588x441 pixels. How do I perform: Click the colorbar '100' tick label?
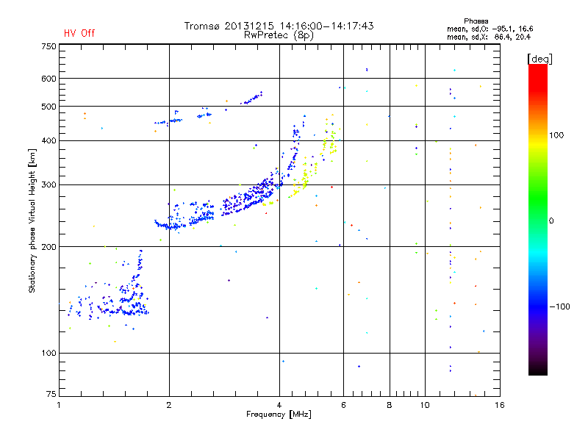point(556,135)
